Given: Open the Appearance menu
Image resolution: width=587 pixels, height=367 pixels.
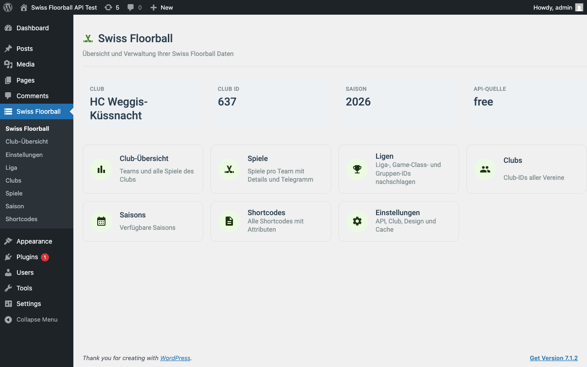Looking at the screenshot, I should 37,241.
